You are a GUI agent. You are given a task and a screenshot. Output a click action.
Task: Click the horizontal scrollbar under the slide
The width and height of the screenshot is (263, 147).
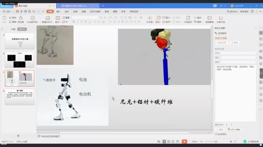pyautogui.click(x=124, y=133)
